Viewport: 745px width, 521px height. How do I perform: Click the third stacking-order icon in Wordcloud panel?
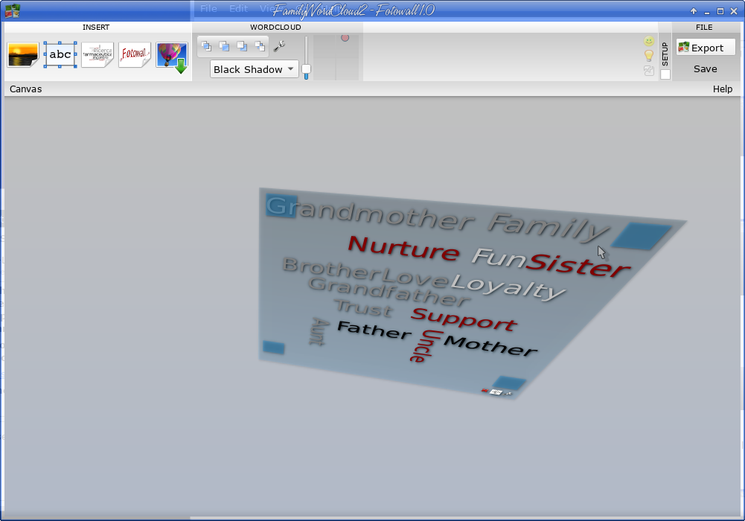(243, 46)
